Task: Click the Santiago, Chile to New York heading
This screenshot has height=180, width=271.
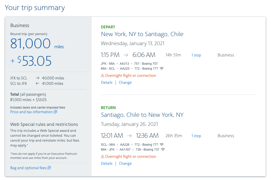Action: tap(142, 115)
